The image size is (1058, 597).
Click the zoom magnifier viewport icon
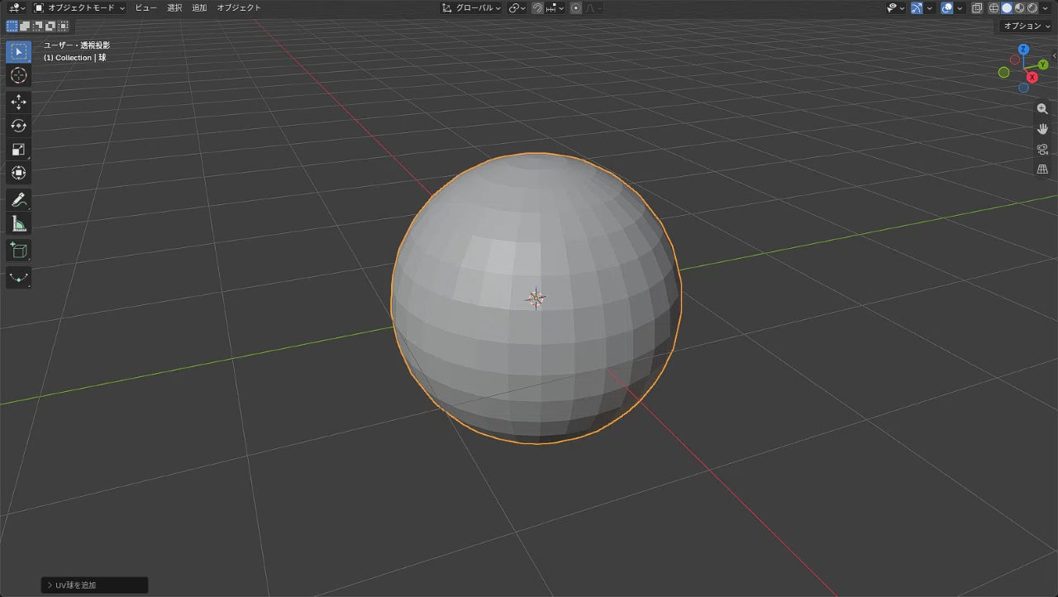[1042, 109]
